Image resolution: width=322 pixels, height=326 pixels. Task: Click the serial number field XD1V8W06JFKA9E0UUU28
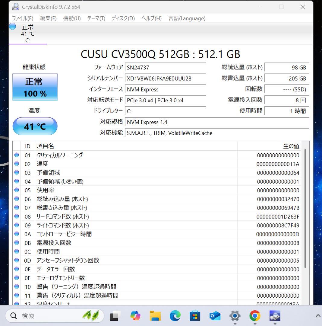point(165,78)
